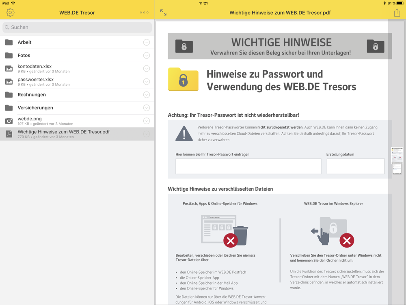Open the three-dots more options menu

[144, 13]
